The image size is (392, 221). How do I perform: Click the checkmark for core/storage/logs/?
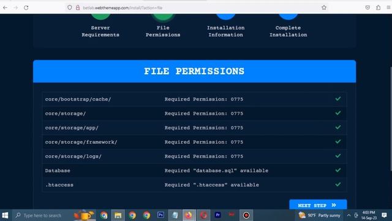click(x=338, y=156)
